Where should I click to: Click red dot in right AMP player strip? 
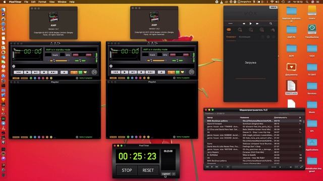coord(140,78)
